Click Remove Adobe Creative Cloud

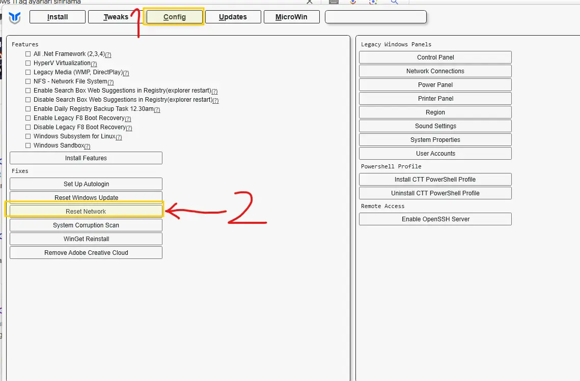(x=86, y=253)
